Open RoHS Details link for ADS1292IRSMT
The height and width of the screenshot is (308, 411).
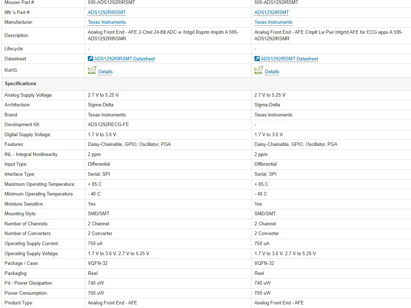click(x=272, y=72)
